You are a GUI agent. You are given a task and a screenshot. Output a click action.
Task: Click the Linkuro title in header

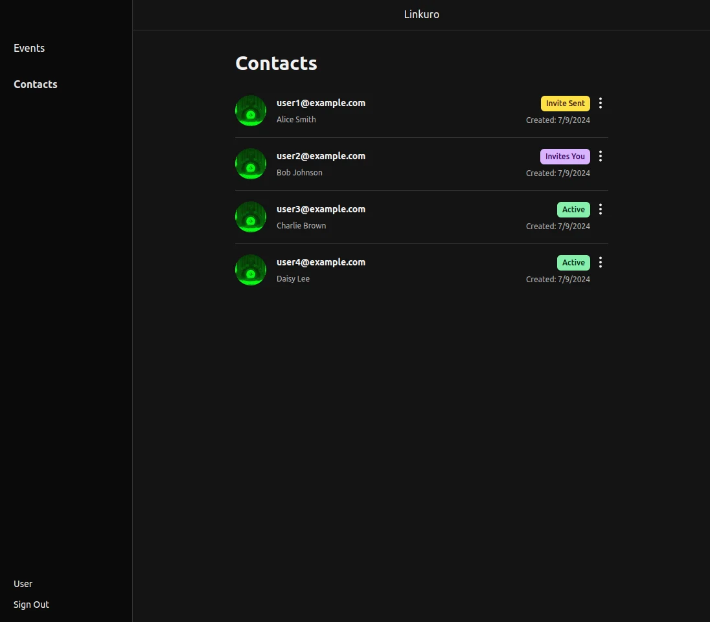click(422, 14)
